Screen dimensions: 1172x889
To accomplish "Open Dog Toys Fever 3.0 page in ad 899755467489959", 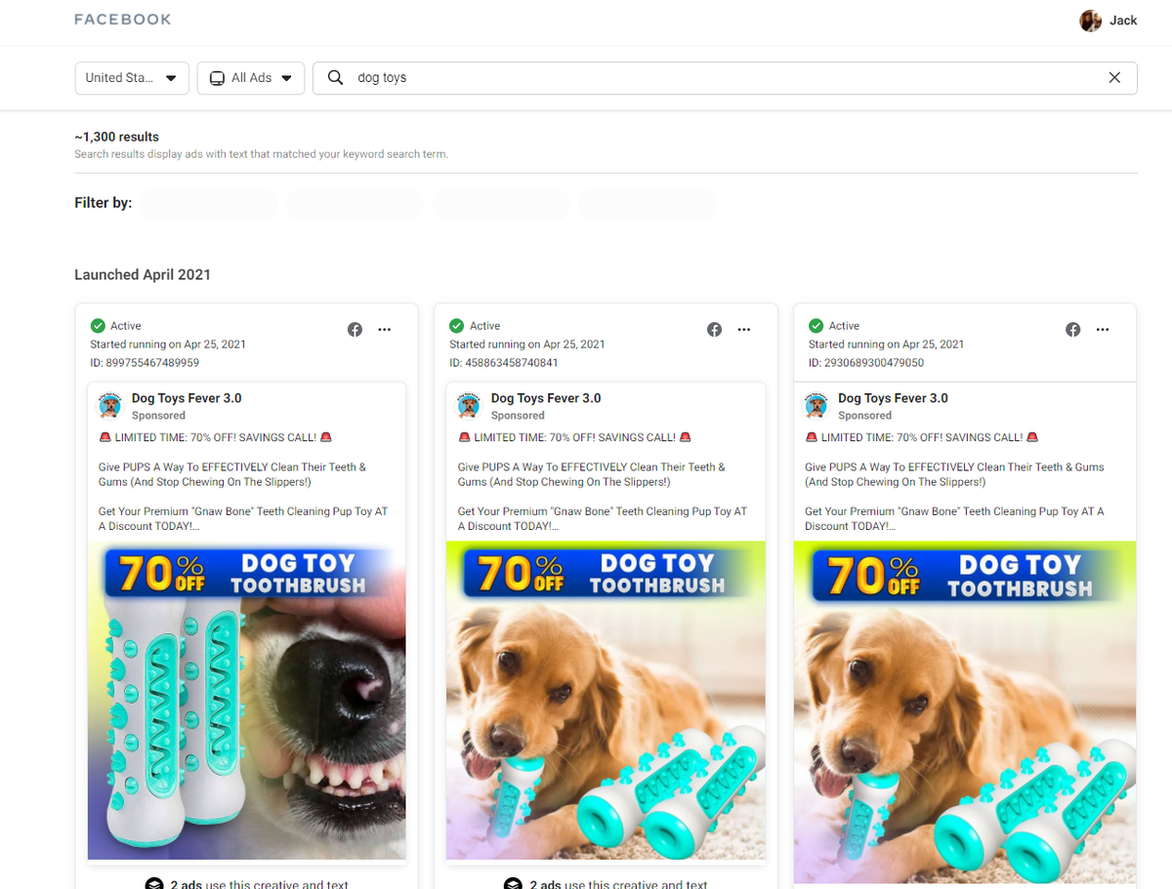I will pos(187,398).
